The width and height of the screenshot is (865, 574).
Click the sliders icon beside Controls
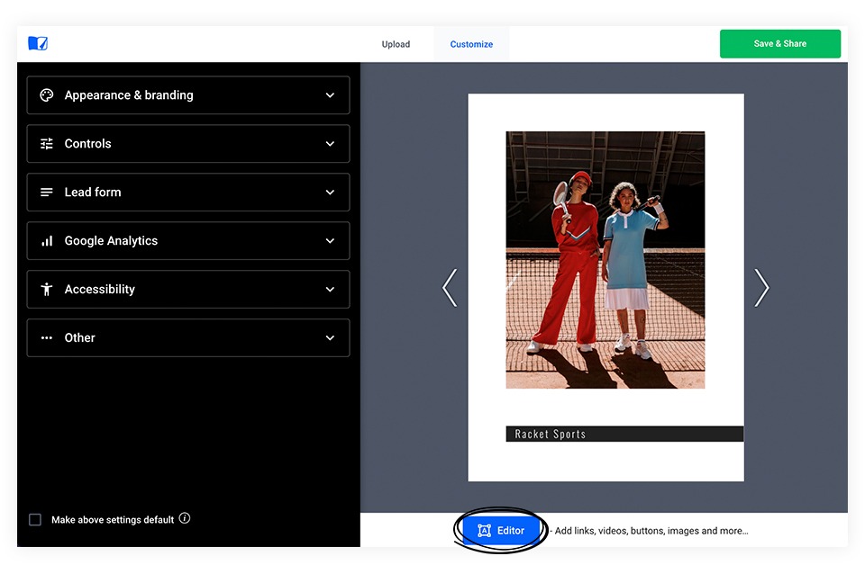click(x=47, y=144)
